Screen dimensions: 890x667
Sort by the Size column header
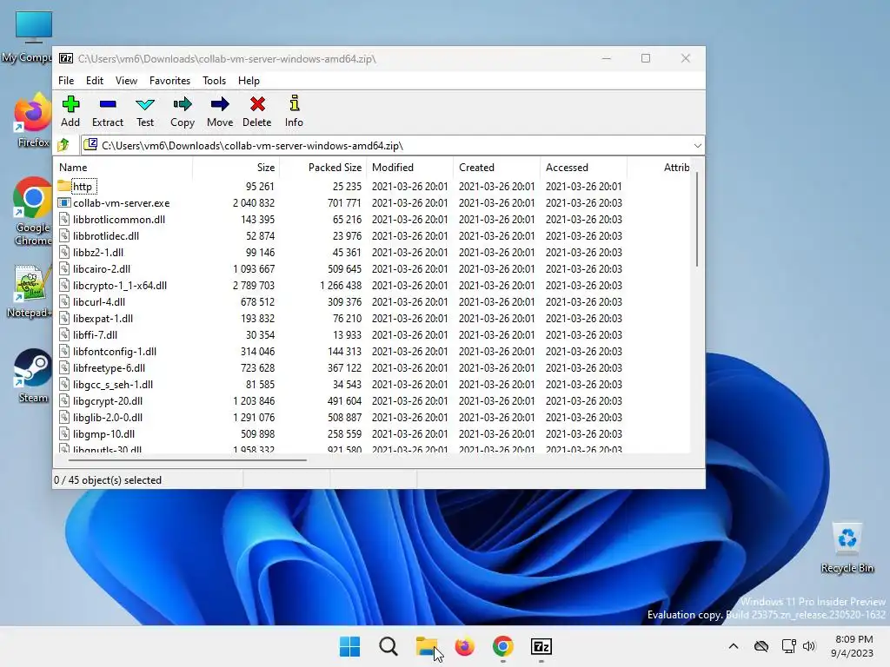(x=236, y=168)
